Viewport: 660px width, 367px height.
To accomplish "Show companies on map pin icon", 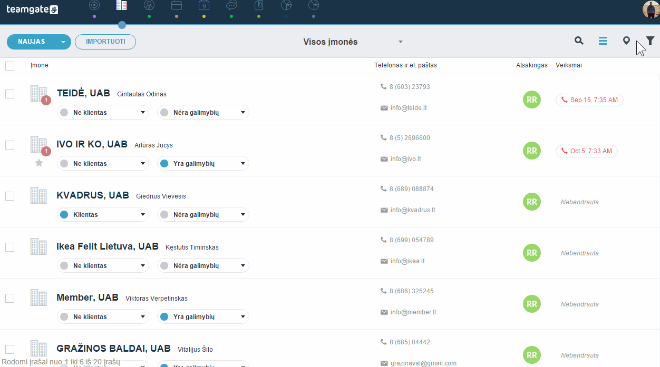I will click(626, 41).
